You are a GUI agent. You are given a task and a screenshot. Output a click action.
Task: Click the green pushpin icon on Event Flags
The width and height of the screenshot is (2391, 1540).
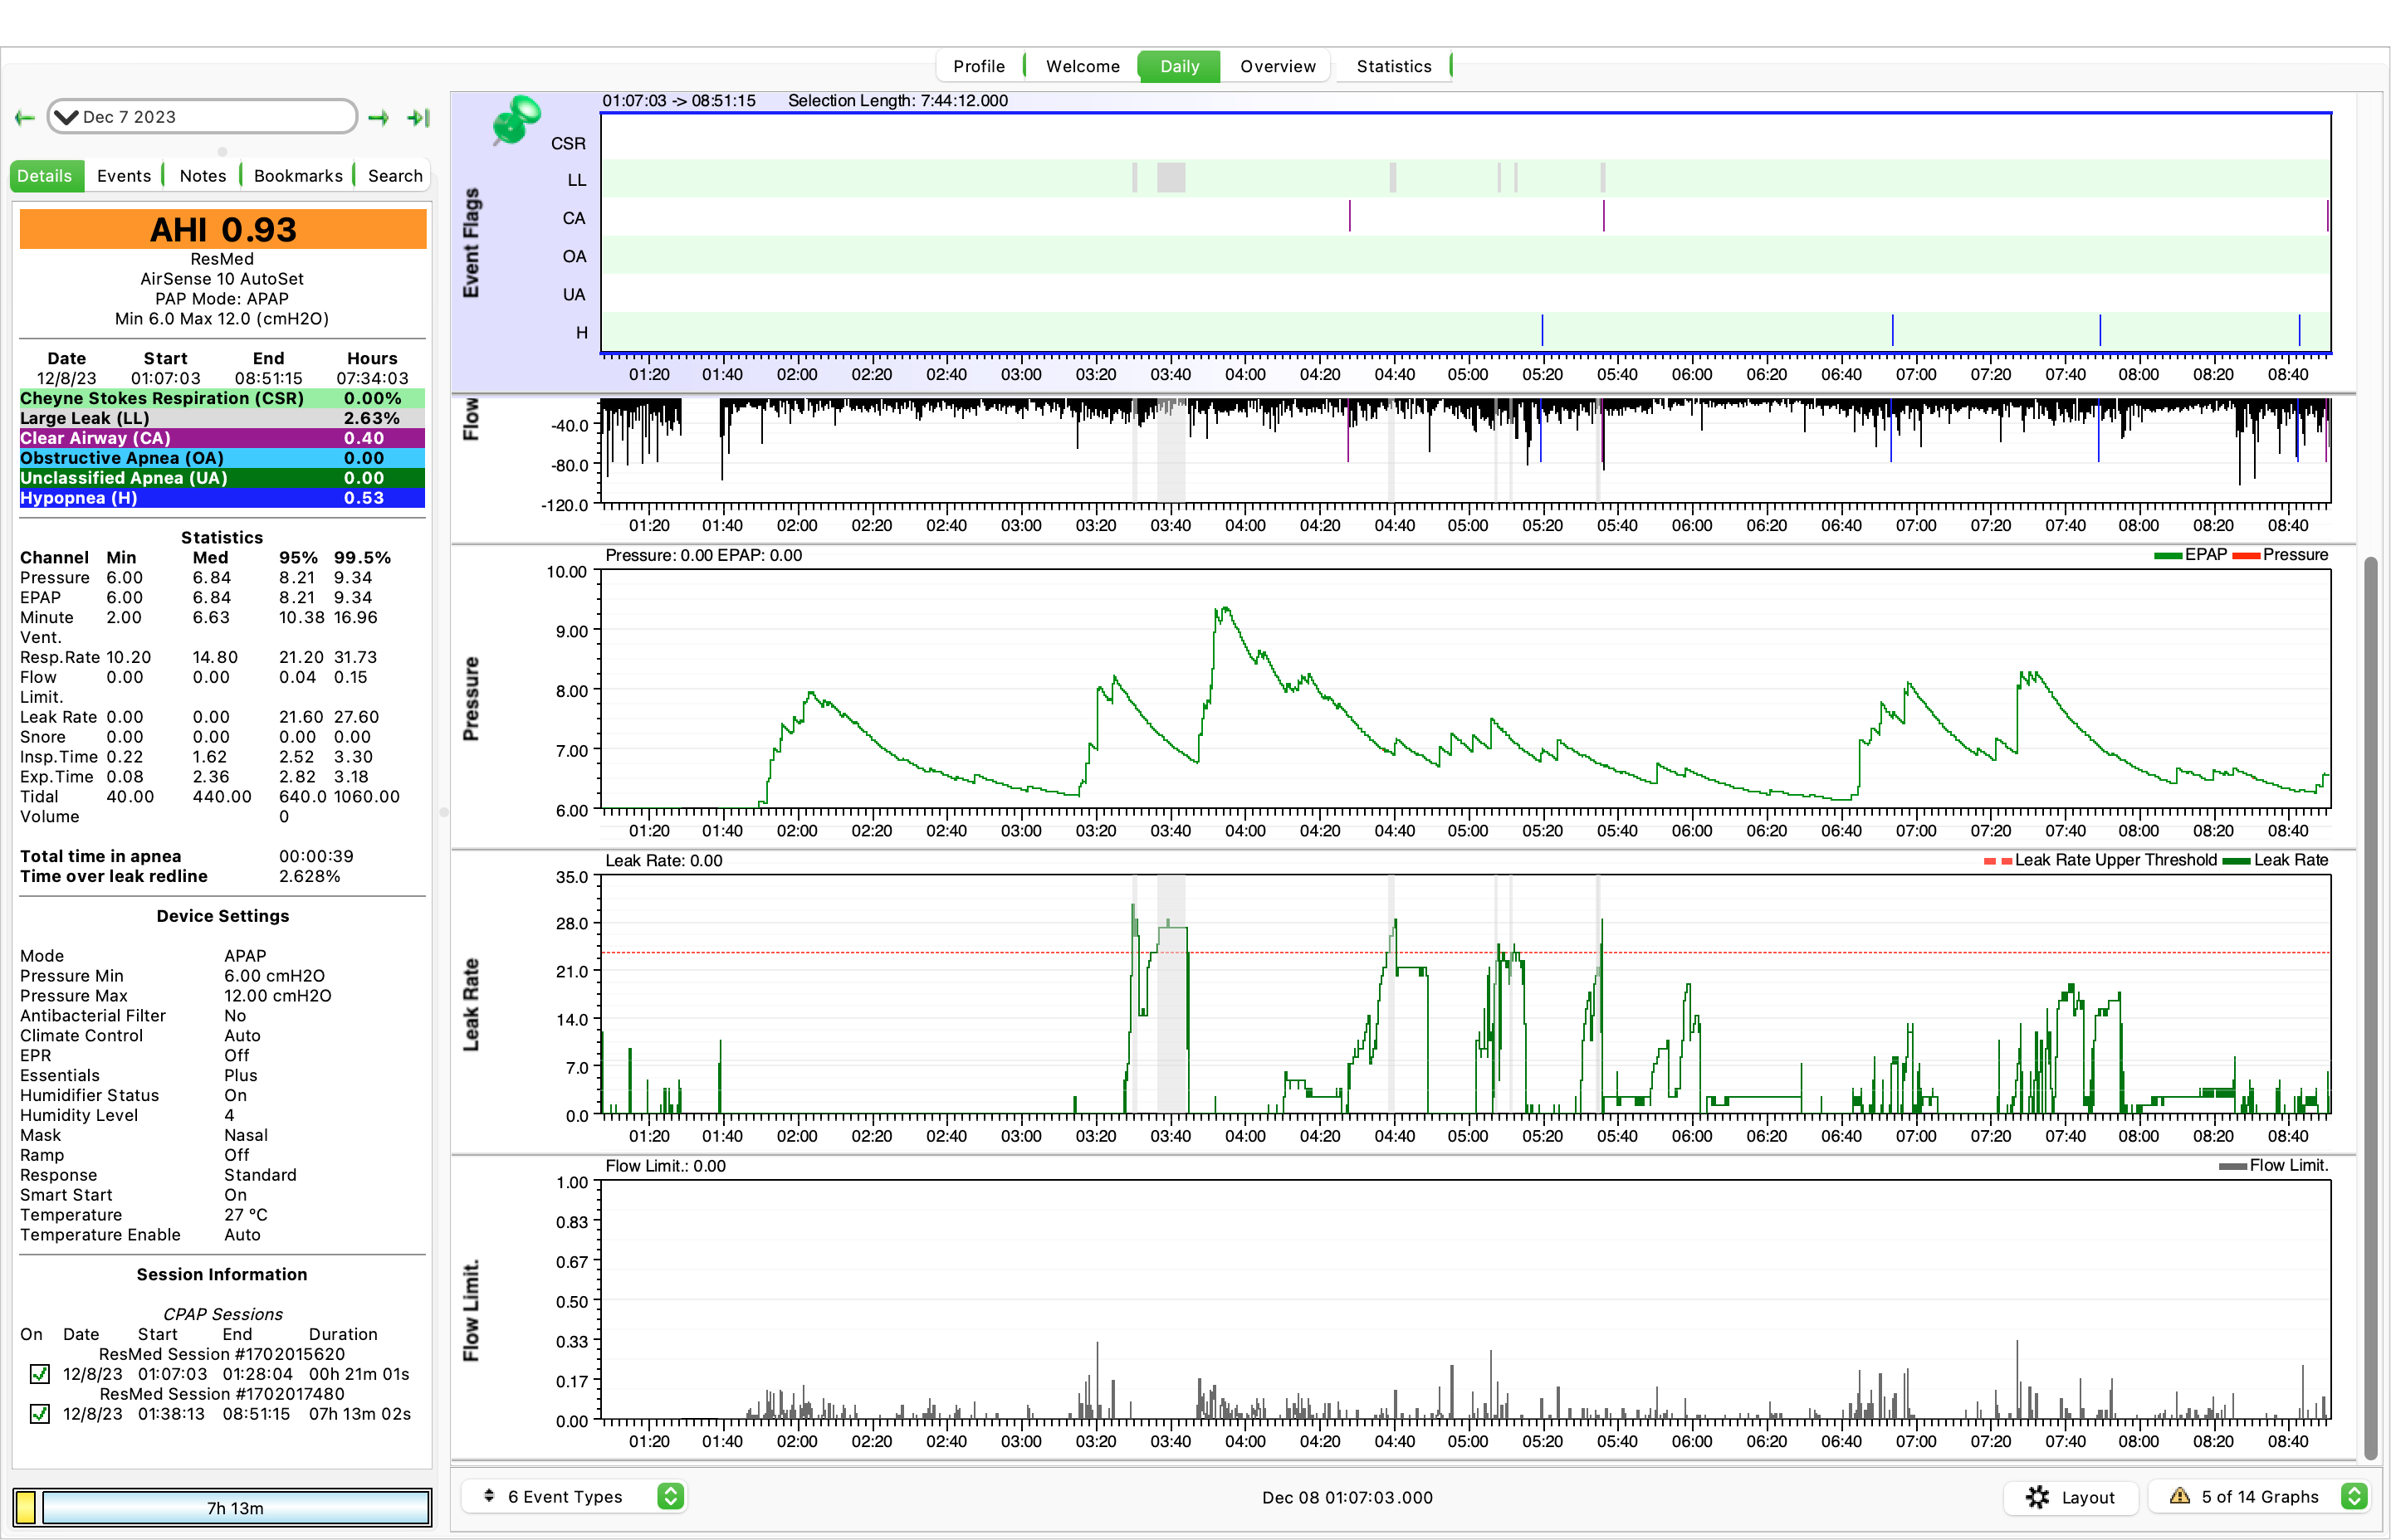pyautogui.click(x=516, y=121)
